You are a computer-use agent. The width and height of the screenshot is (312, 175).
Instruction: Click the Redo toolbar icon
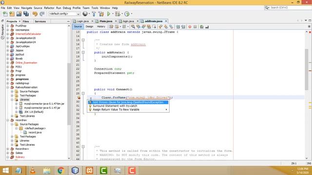42,14
